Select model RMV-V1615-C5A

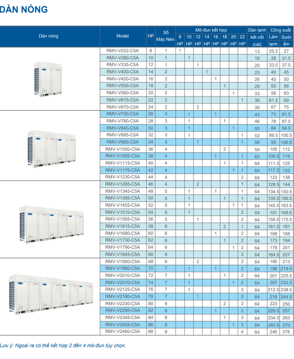[x=123, y=226]
